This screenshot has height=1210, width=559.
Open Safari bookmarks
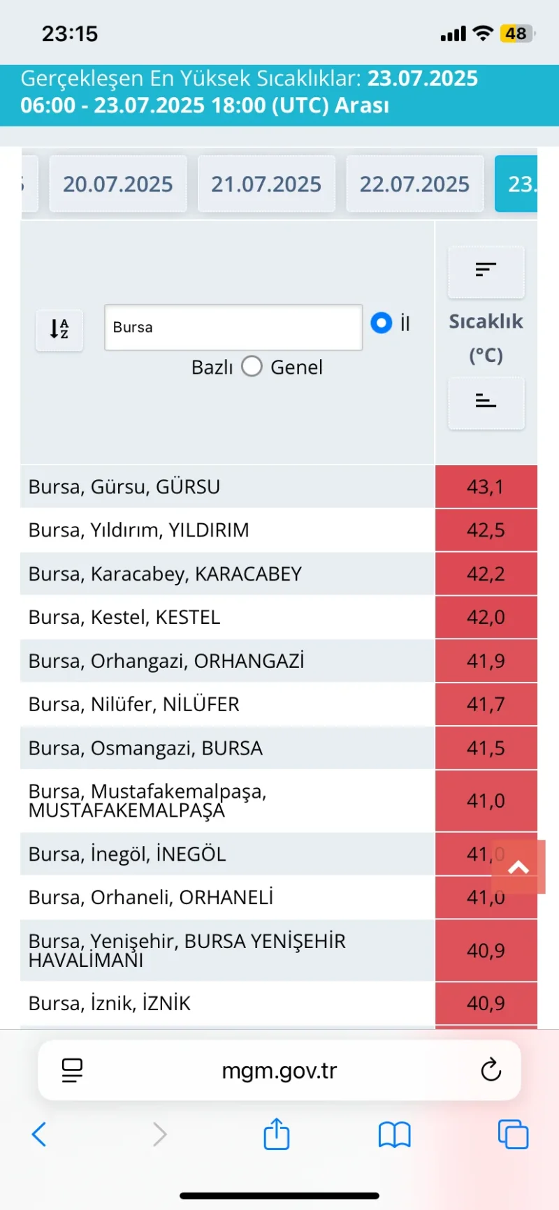point(395,1135)
